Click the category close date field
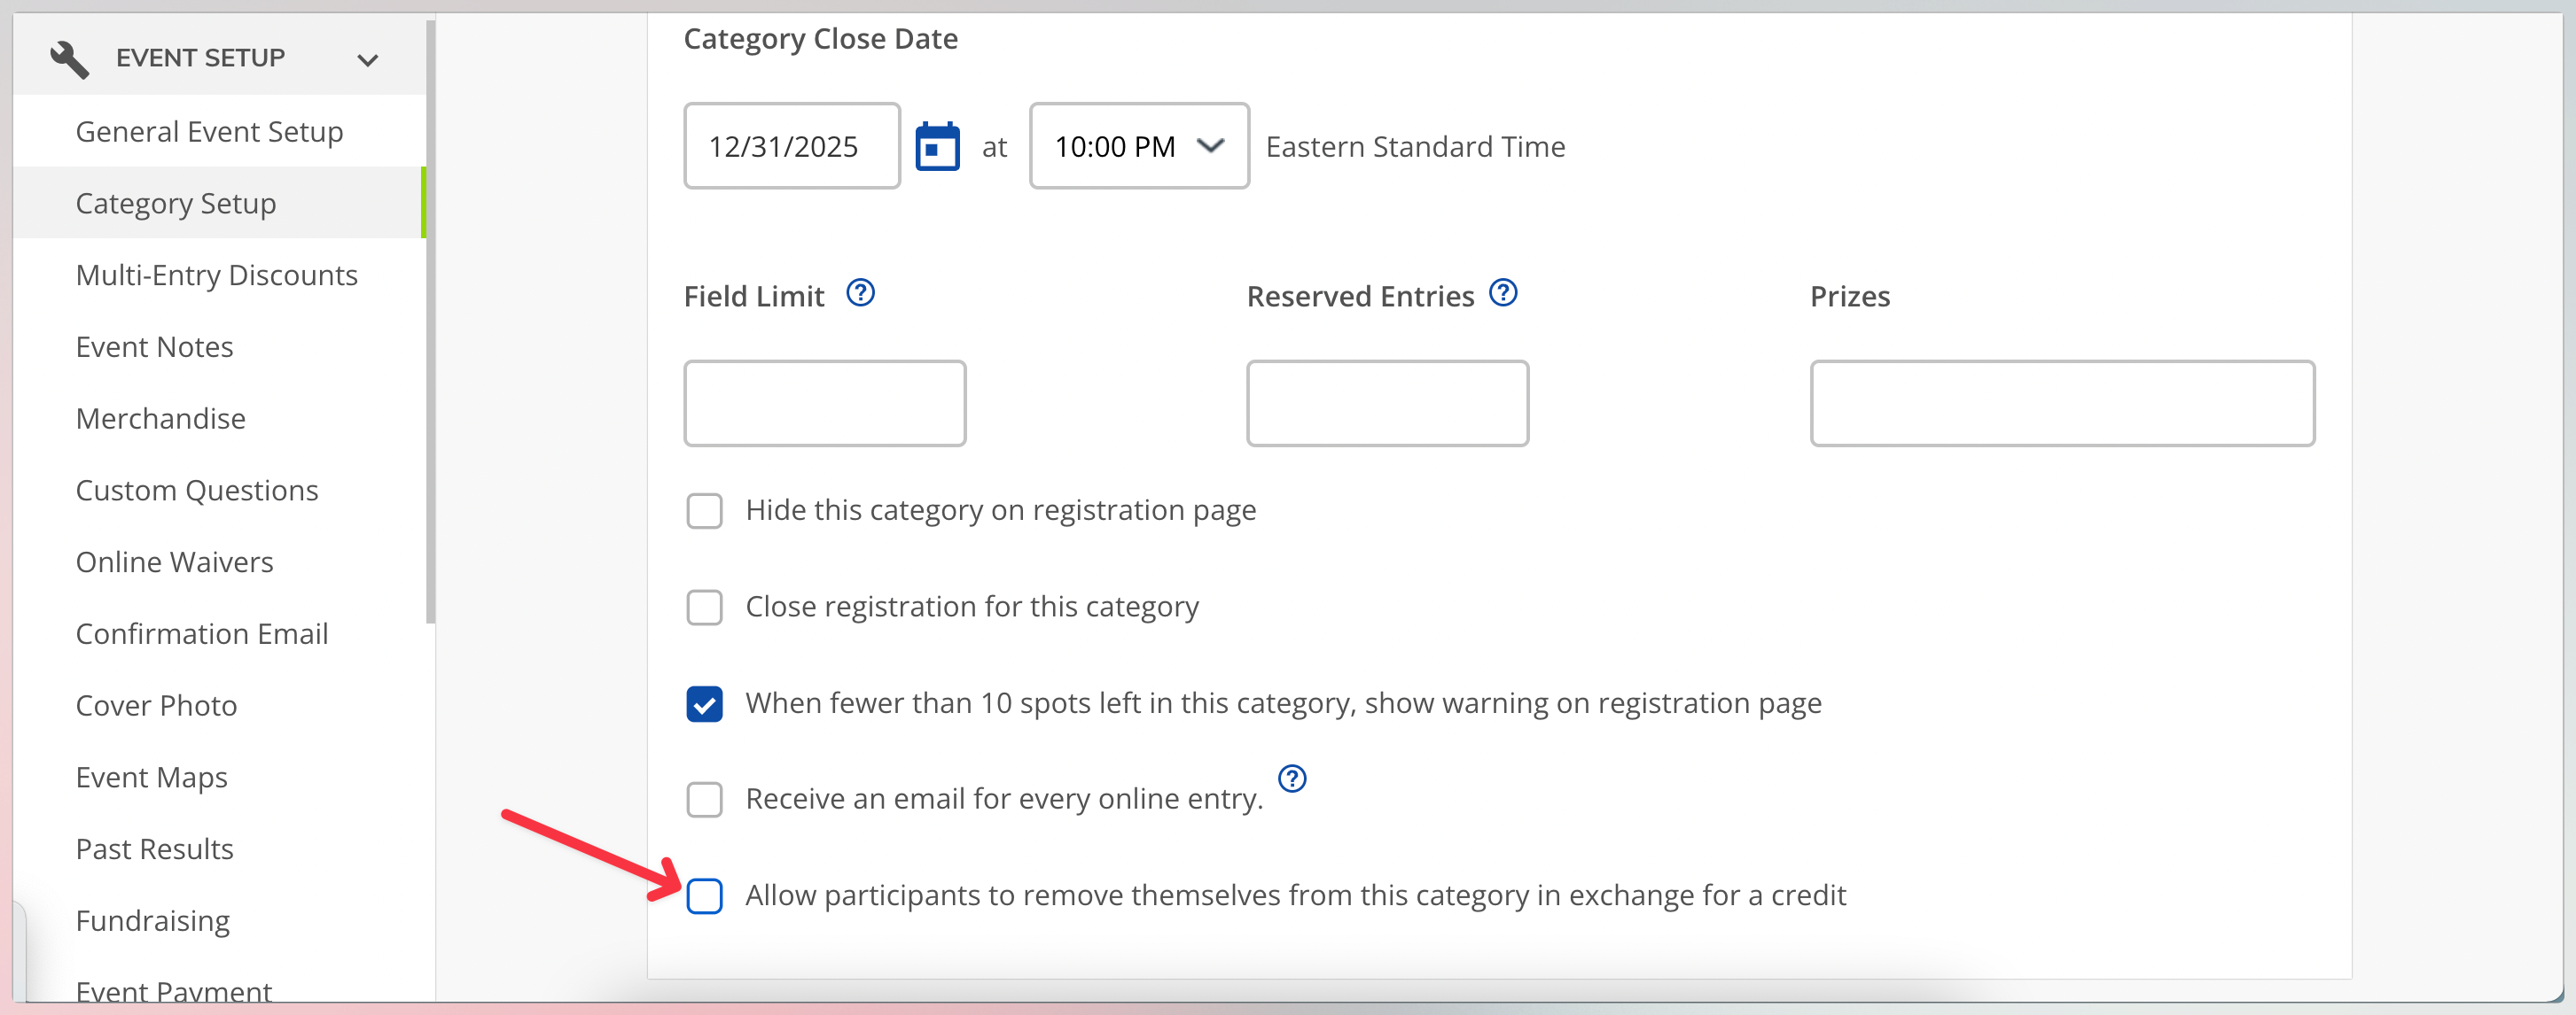This screenshot has width=2576, height=1015. pyautogui.click(x=792, y=147)
